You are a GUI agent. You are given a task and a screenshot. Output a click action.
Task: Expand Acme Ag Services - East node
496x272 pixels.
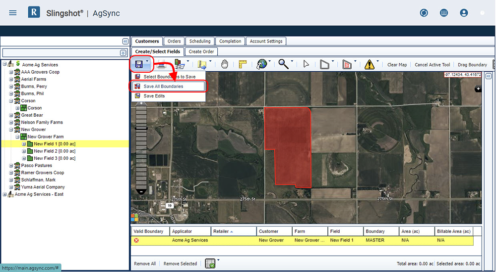coord(5,194)
